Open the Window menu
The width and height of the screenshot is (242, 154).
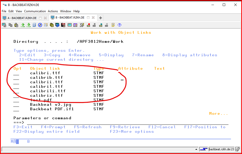66,11
